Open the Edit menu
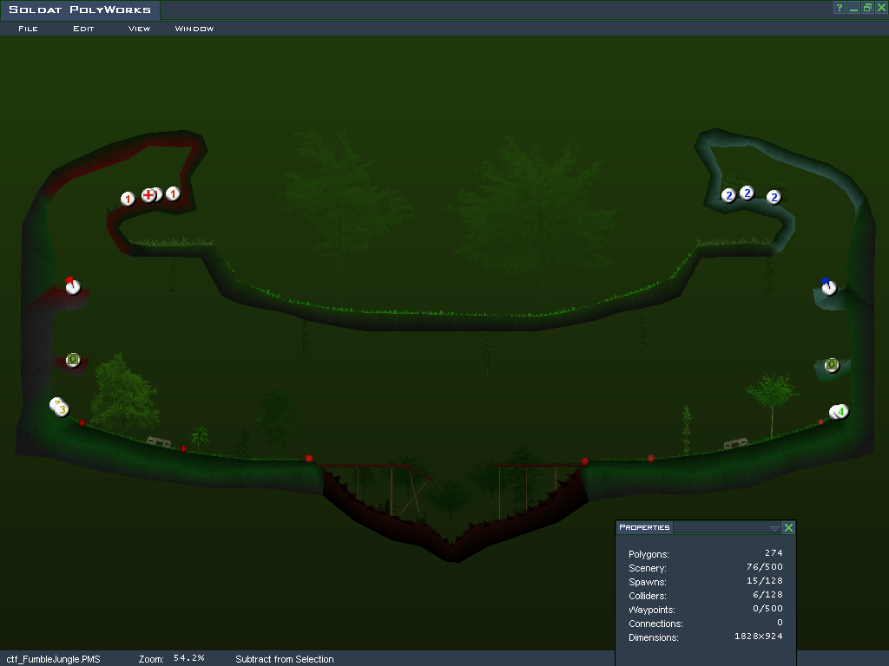This screenshot has width=889, height=666. point(83,29)
